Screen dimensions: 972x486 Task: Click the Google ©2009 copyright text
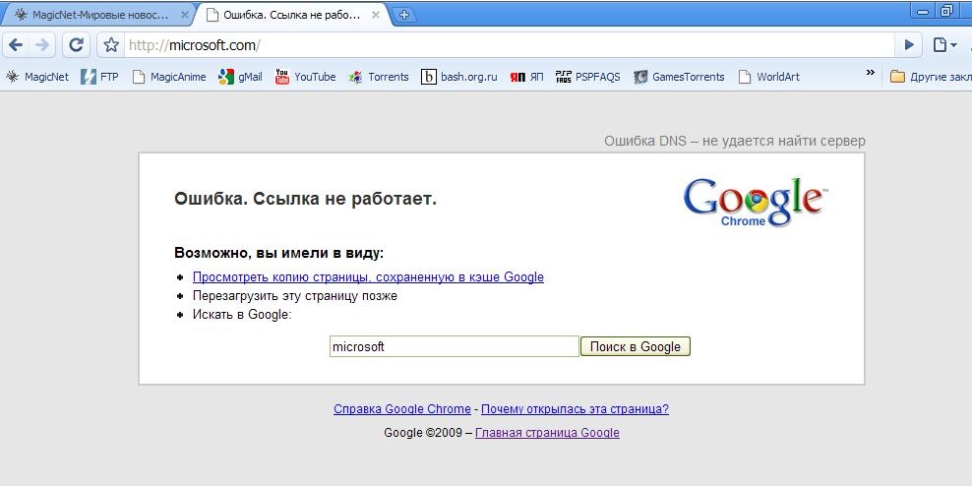click(x=423, y=433)
